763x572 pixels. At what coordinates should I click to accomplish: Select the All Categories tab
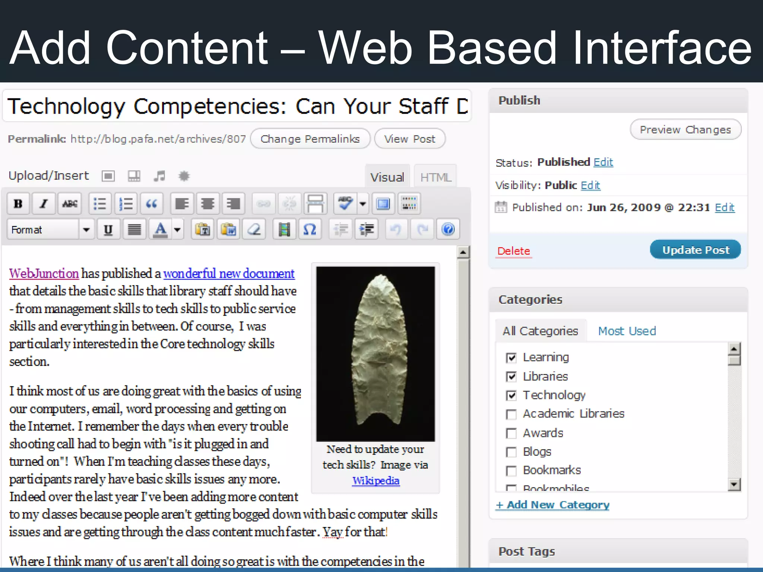[x=540, y=331]
